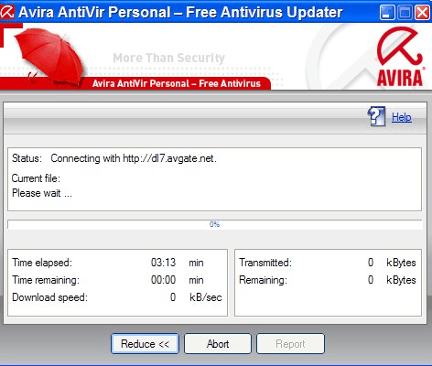Click the red Avira umbrella logo
Screen dimensions: 432x366
click(400, 56)
